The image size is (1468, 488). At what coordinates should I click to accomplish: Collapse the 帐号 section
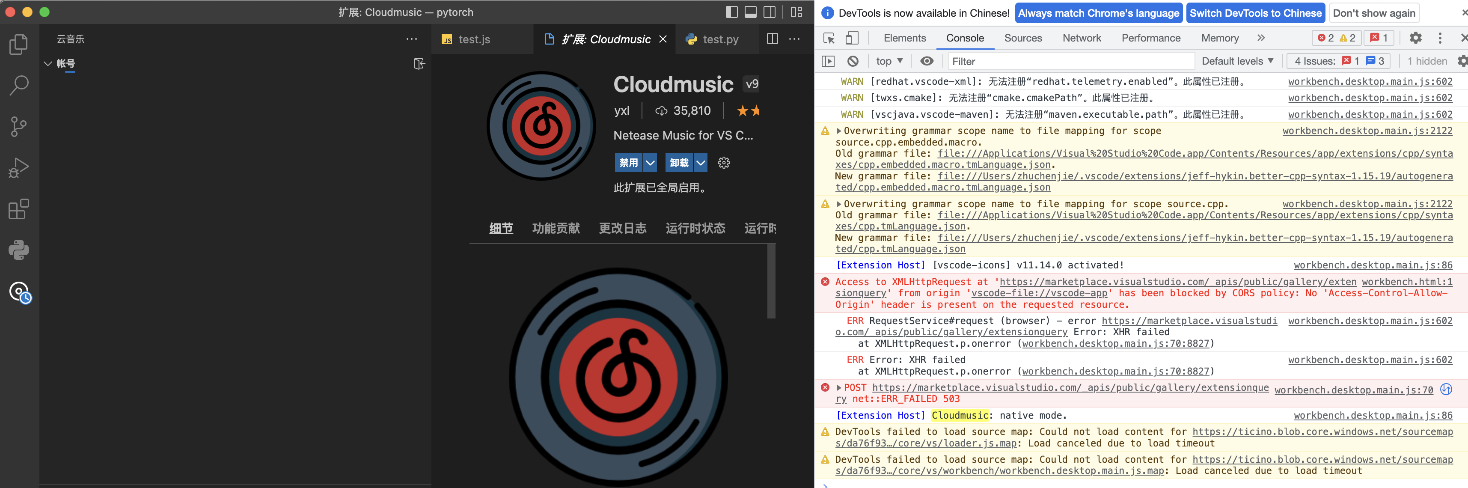(48, 64)
